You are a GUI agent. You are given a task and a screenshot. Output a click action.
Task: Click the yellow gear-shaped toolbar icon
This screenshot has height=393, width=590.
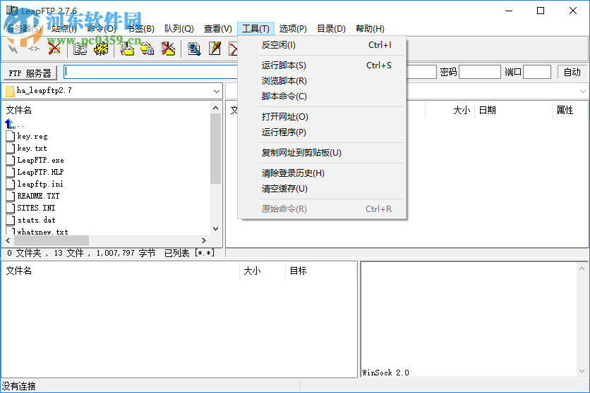(x=101, y=49)
